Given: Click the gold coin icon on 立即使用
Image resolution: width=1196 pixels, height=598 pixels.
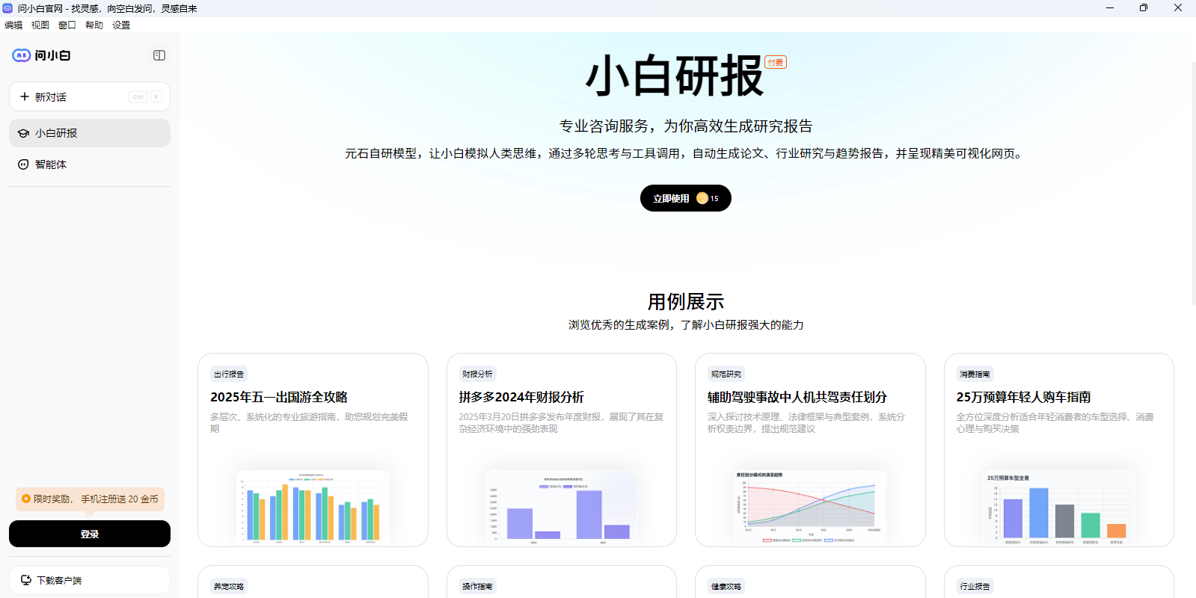Looking at the screenshot, I should tap(702, 198).
